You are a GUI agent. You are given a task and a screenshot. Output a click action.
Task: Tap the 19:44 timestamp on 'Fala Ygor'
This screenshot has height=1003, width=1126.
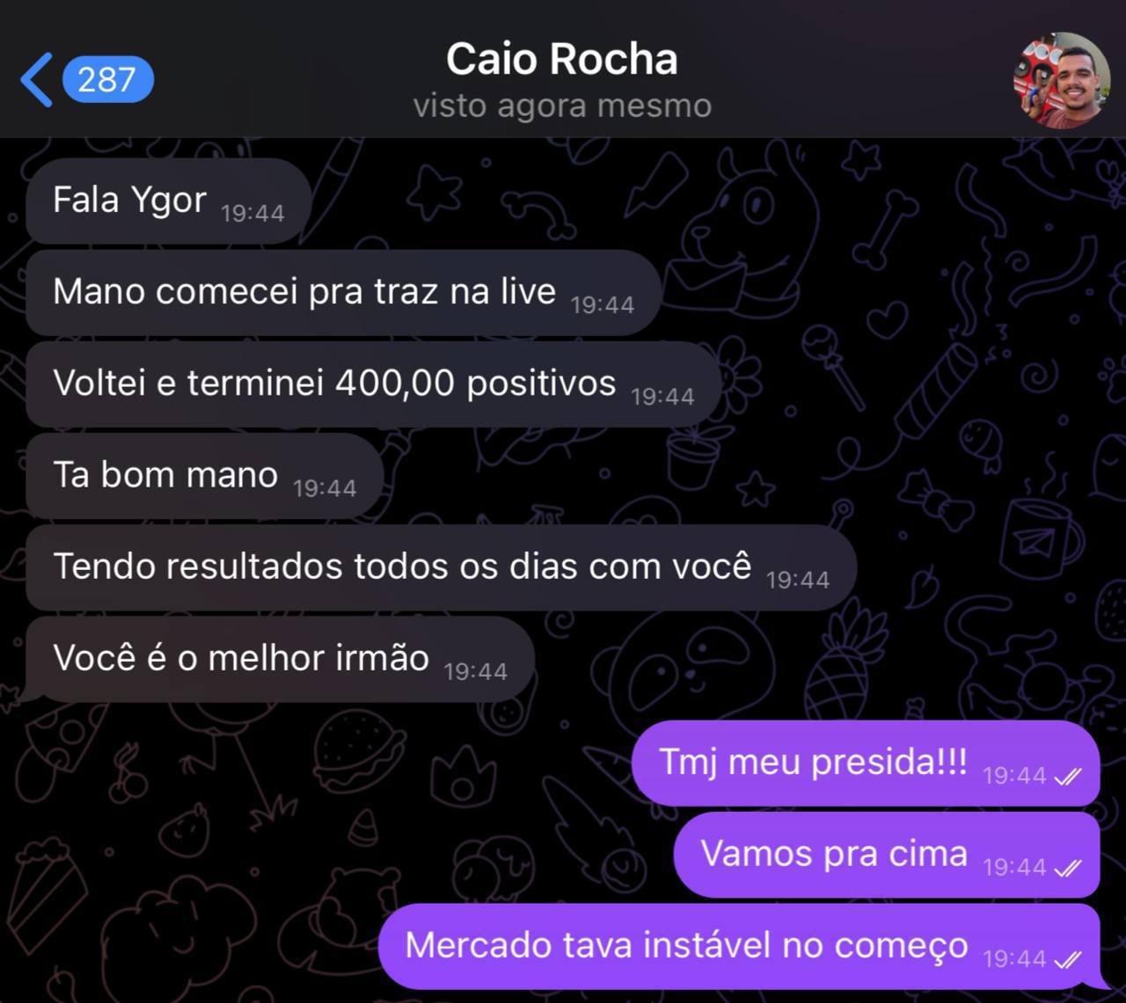pos(252,214)
